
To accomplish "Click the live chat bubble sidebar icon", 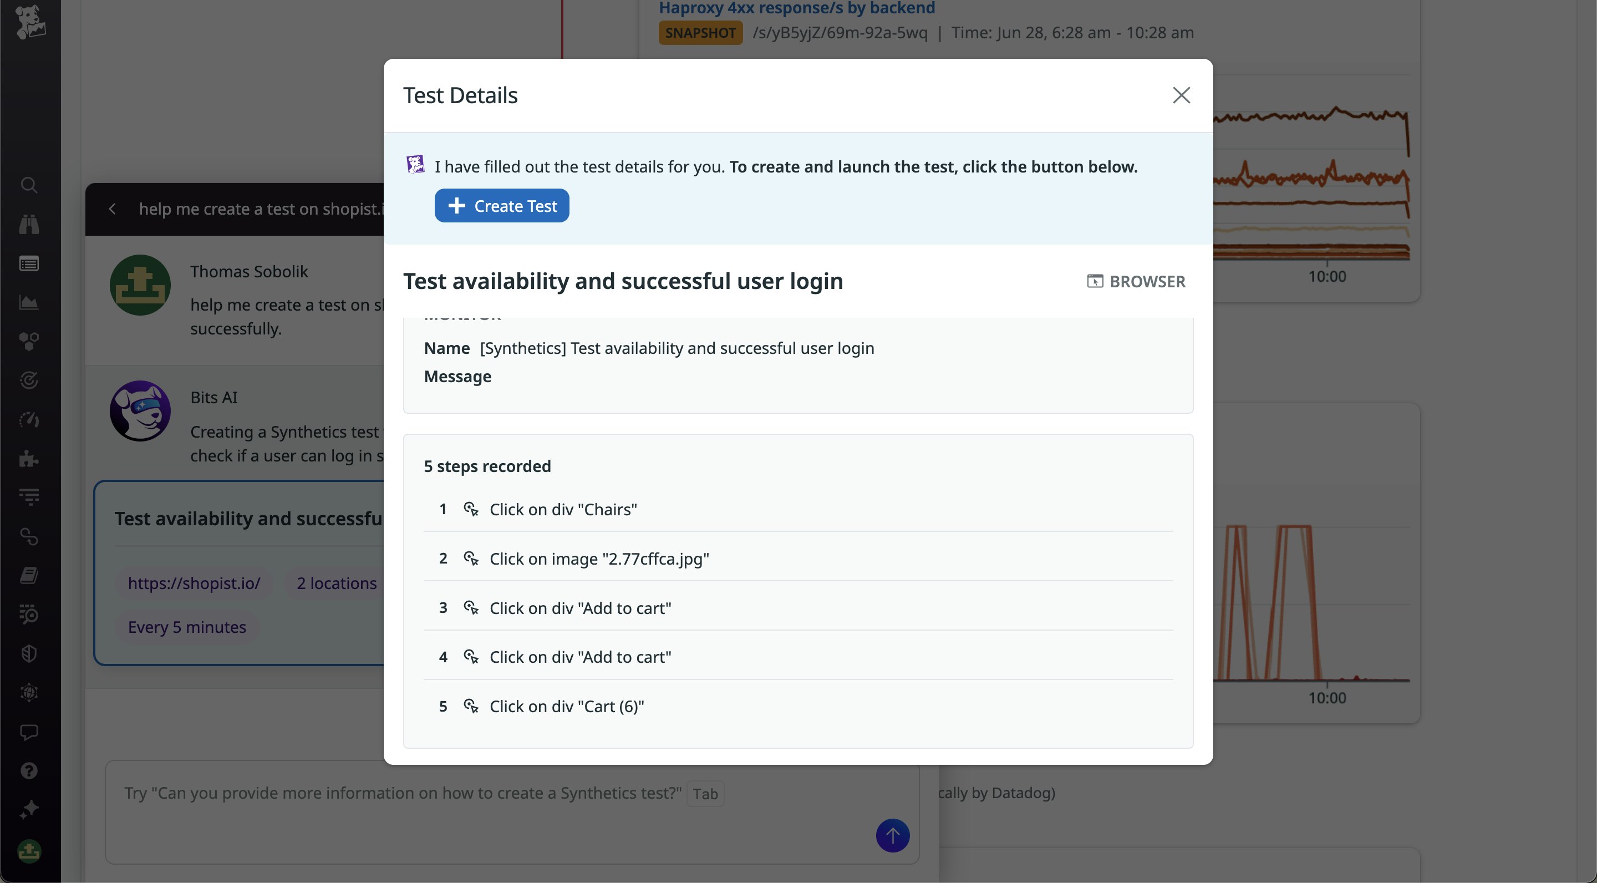I will point(29,732).
